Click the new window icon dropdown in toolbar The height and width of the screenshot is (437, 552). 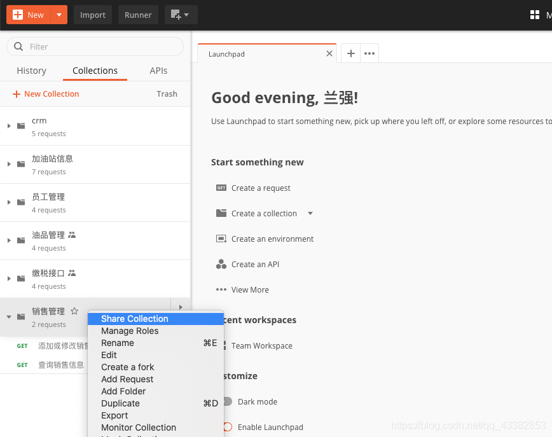(x=181, y=15)
